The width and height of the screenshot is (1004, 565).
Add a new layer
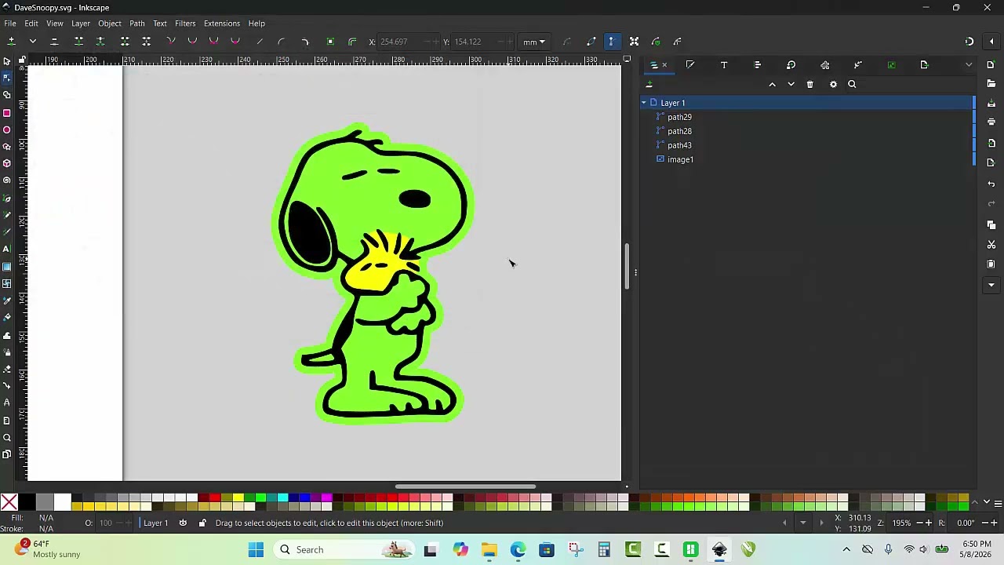[649, 84]
